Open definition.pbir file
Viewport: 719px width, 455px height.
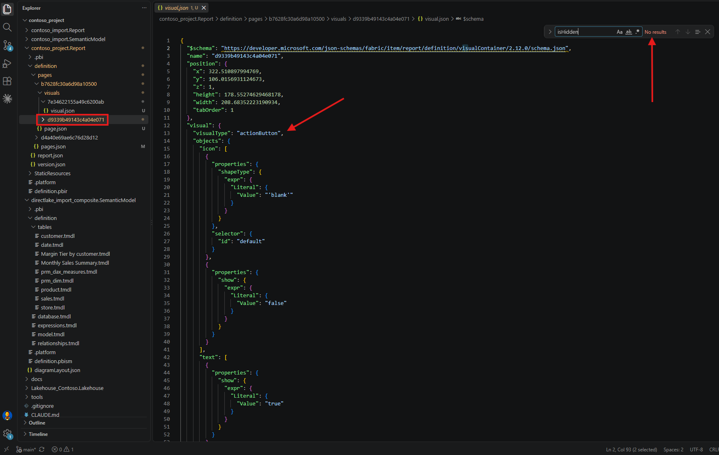pos(51,191)
